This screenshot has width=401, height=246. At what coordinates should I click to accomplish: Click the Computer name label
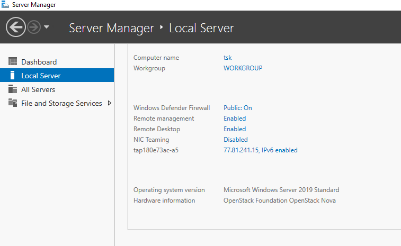(156, 58)
